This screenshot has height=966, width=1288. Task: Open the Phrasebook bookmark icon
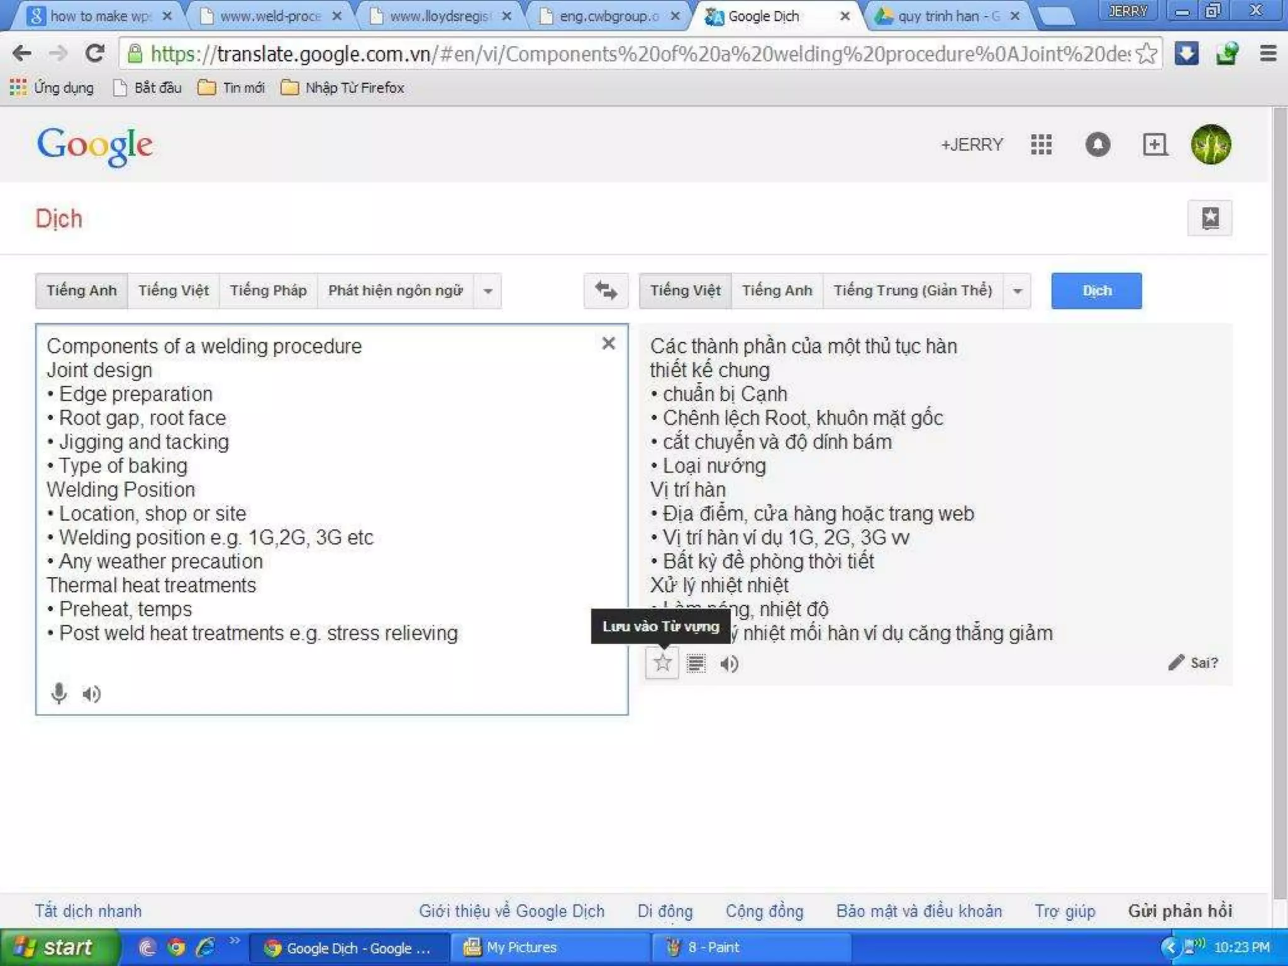pyautogui.click(x=1210, y=218)
